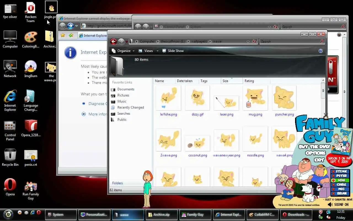
Task: Select noodle.png thumbnail
Action: [x=255, y=139]
